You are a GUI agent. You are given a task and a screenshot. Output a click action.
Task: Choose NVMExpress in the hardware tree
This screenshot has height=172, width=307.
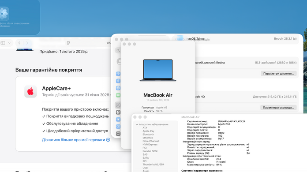point(150,144)
